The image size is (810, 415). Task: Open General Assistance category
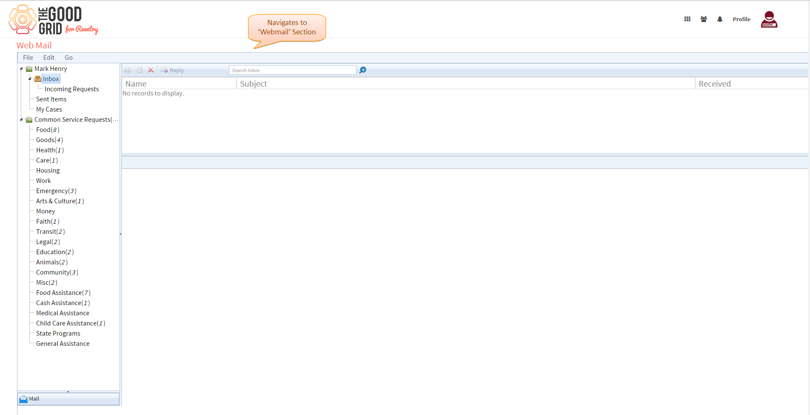pos(63,344)
